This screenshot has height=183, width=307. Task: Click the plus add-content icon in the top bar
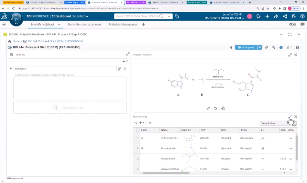click(267, 16)
